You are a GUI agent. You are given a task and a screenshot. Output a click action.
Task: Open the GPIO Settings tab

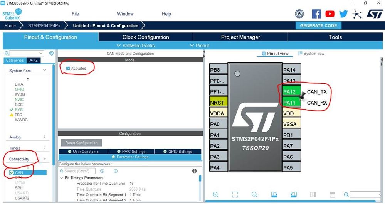(x=178, y=152)
